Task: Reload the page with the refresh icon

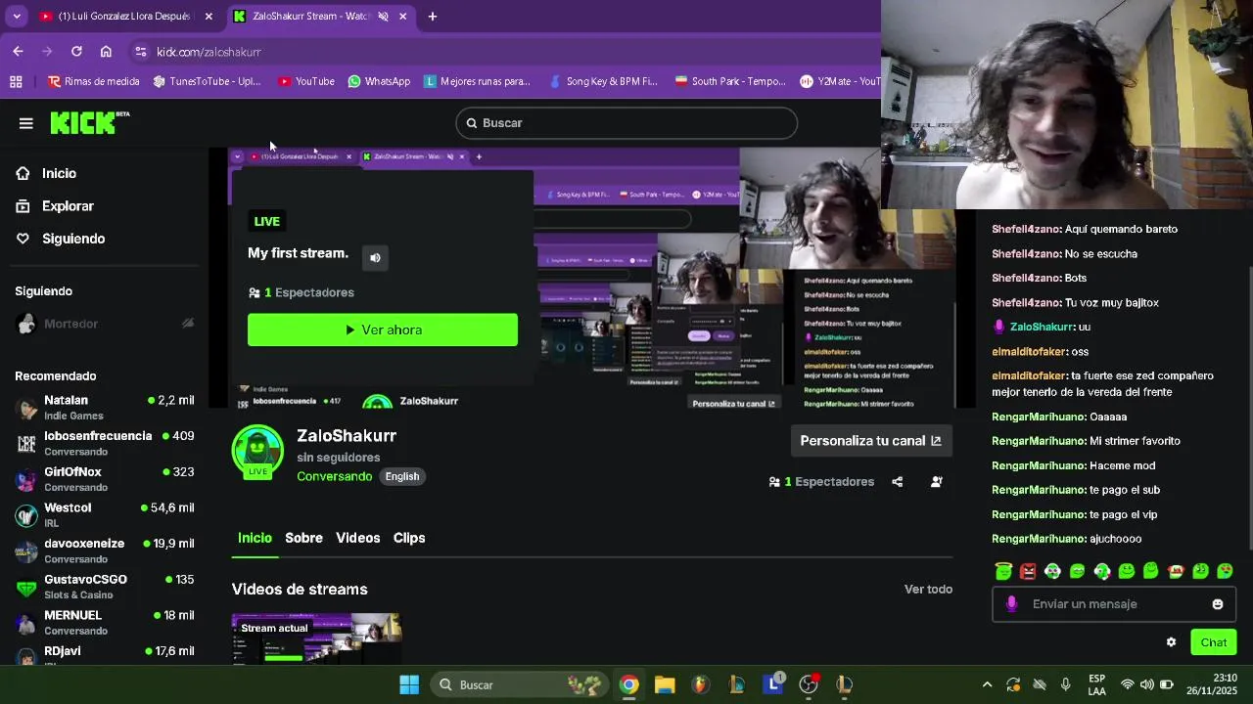Action: coord(76,51)
